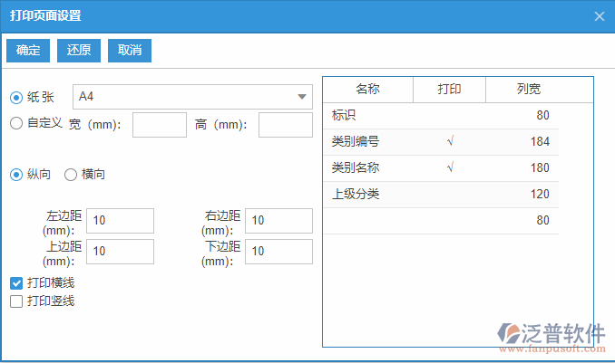
Task: Toggle print cell for 上级分类 row
Action: tap(450, 195)
